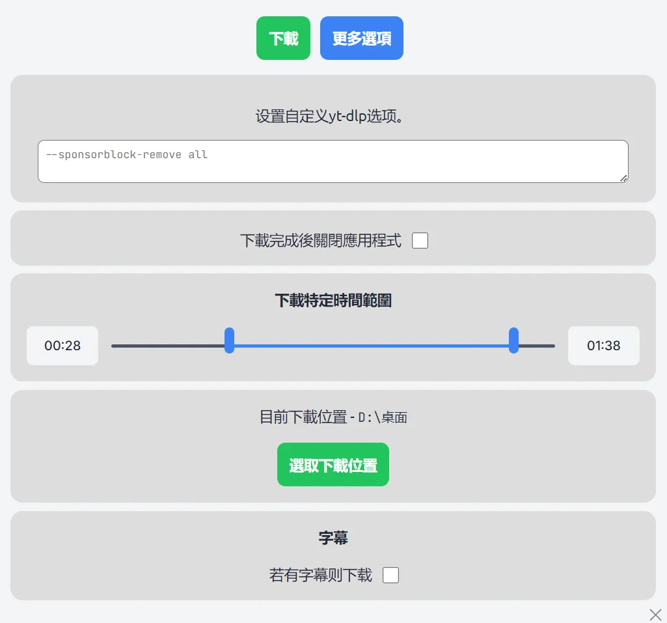Click the text box resize handle
Viewport: 667px width, 623px height.
pyautogui.click(x=623, y=178)
